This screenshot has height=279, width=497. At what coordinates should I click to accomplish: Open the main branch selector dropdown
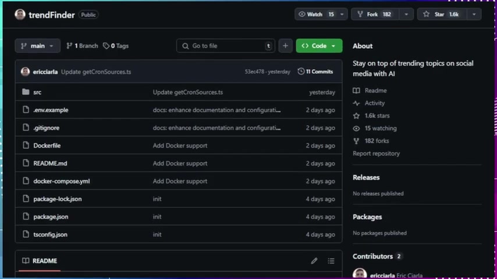pyautogui.click(x=37, y=46)
